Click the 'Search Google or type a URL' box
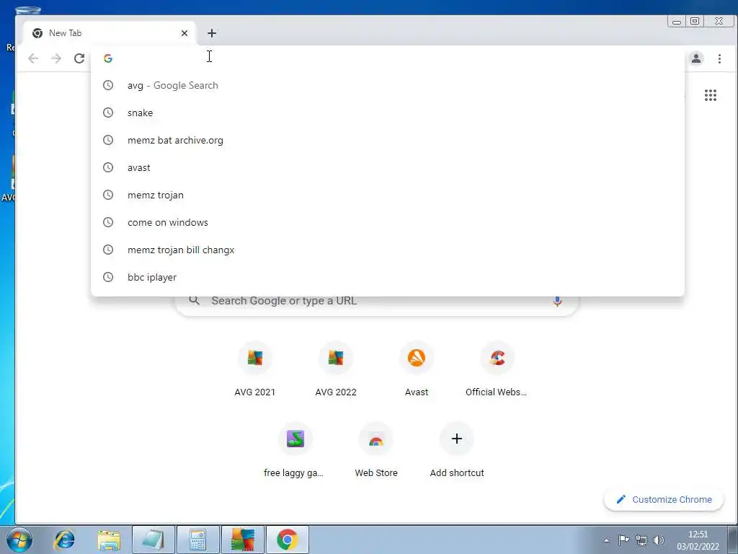 click(376, 301)
